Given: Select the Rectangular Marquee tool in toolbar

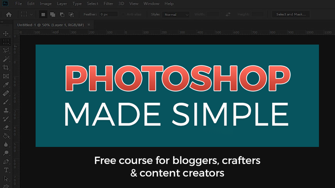Looking at the screenshot, I should coord(6,42).
